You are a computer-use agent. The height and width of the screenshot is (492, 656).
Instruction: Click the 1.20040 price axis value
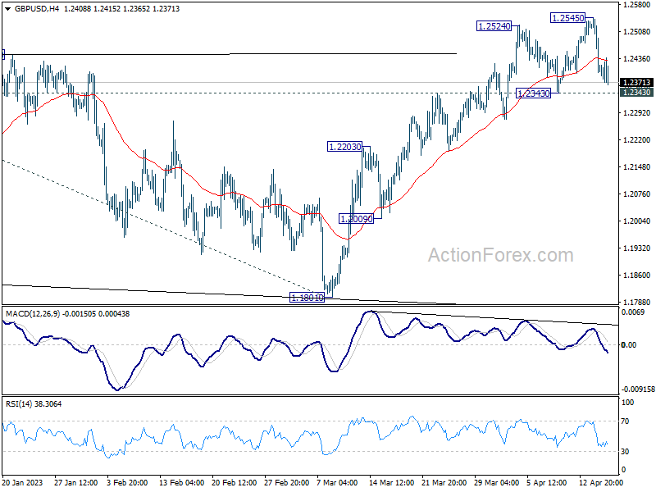pyautogui.click(x=636, y=221)
